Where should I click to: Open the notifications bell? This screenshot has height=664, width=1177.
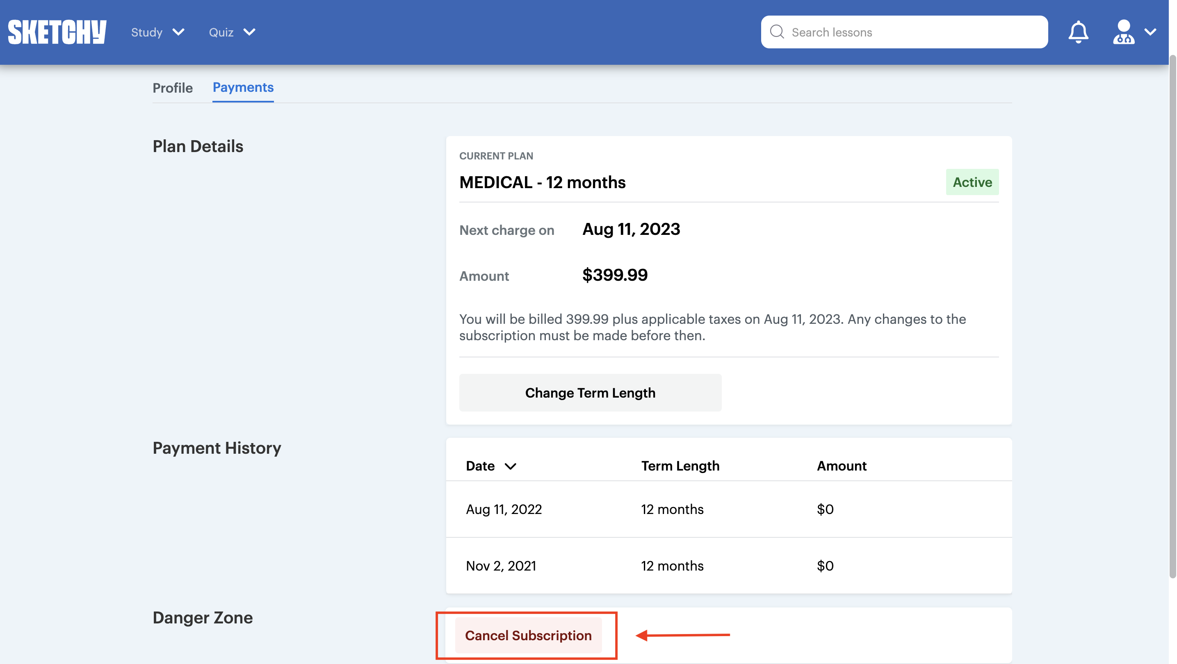(x=1078, y=32)
